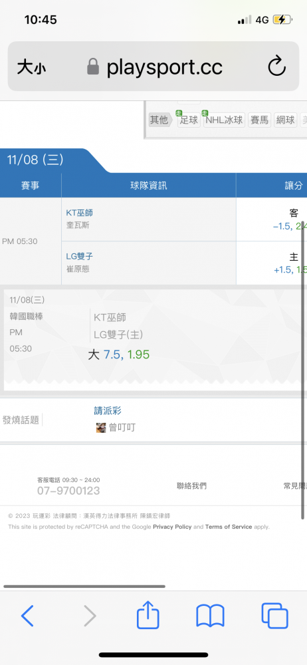The height and width of the screenshot is (665, 307).
Task: Open the tabs overview icon
Action: click(x=275, y=616)
